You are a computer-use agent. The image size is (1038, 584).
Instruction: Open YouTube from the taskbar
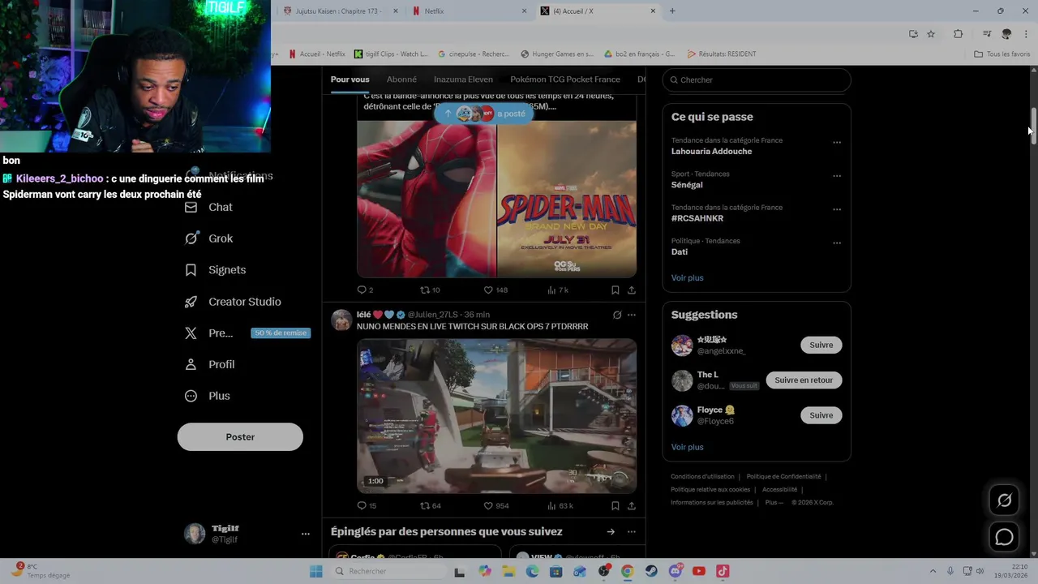[699, 571]
